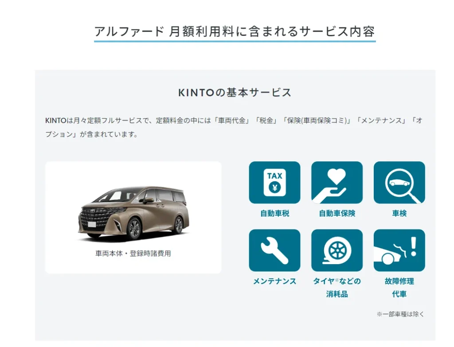The image size is (454, 347).
Task: Select the tire consumables icon
Action: (337, 250)
